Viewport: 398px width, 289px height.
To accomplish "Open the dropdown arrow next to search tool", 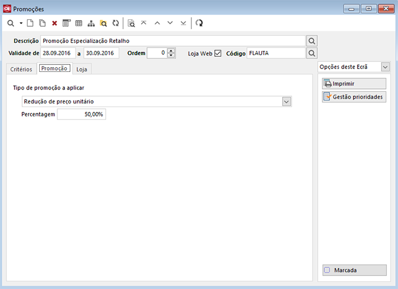I will click(x=20, y=23).
